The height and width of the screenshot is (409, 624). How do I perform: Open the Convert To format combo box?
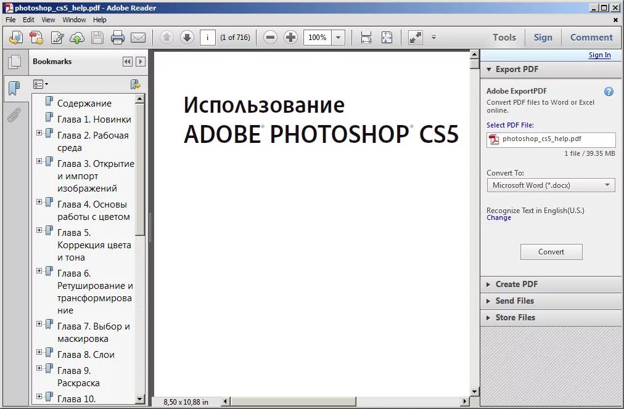pyautogui.click(x=551, y=185)
